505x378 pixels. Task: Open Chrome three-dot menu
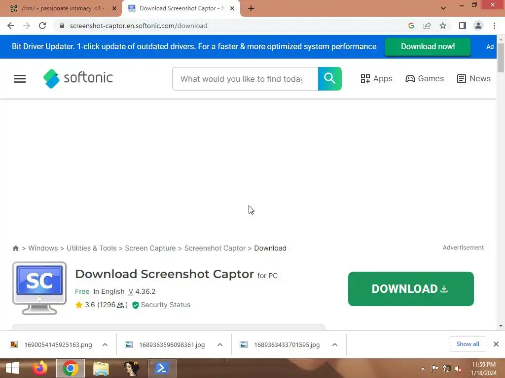pos(494,26)
